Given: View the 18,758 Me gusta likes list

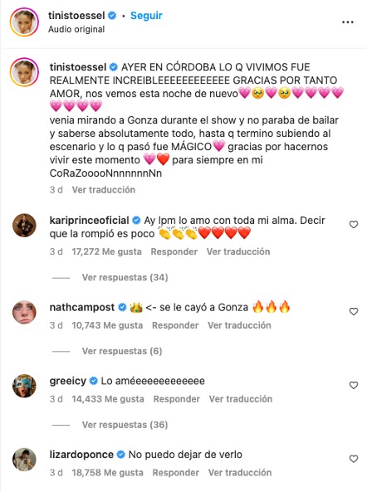Looking at the screenshot, I should click(107, 473).
